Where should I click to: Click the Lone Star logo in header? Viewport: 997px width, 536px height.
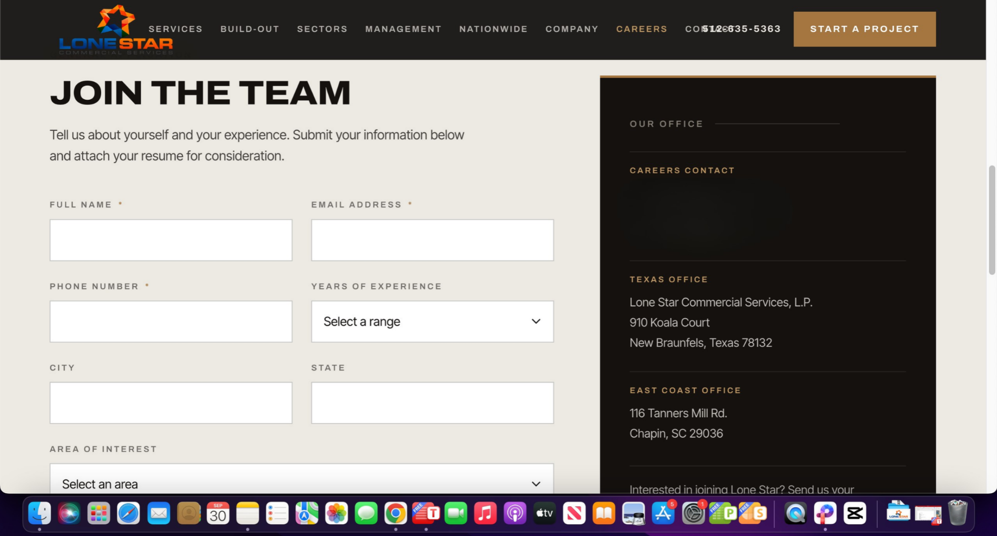[x=116, y=30]
